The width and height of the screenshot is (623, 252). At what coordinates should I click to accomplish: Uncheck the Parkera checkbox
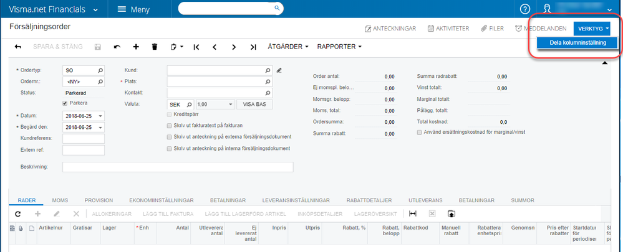pyautogui.click(x=65, y=103)
